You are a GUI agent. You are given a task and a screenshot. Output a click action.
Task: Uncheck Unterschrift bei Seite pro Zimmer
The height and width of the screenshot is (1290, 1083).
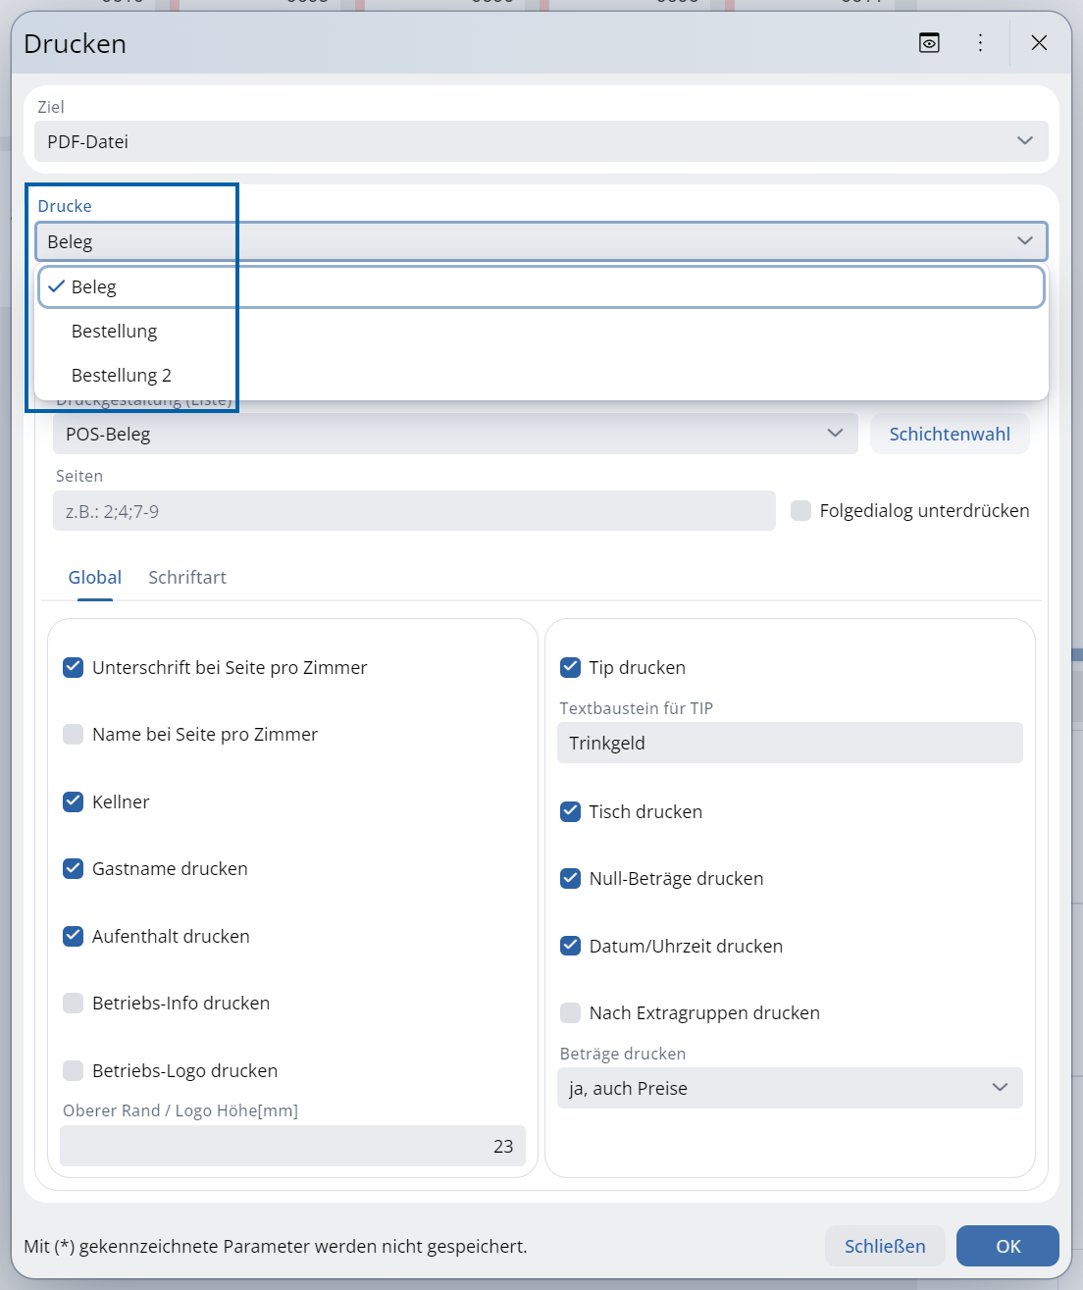74,668
